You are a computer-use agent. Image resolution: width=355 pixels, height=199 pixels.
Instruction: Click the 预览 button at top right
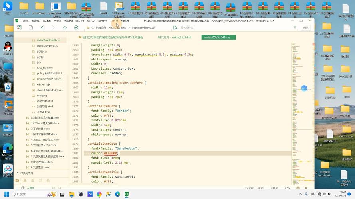click(305, 28)
